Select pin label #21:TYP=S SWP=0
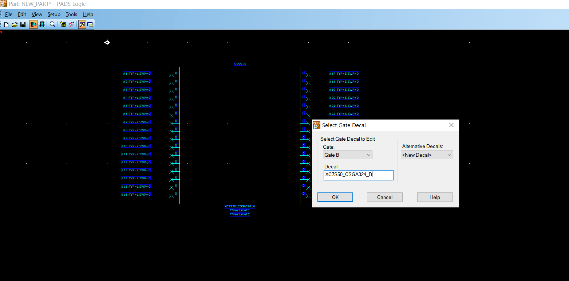This screenshot has width=569, height=281. point(344,106)
